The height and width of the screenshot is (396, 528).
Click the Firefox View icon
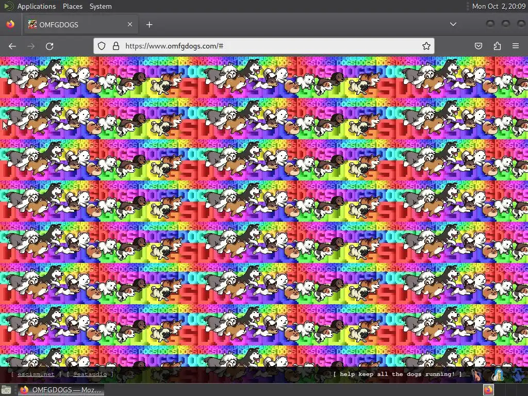point(10,25)
